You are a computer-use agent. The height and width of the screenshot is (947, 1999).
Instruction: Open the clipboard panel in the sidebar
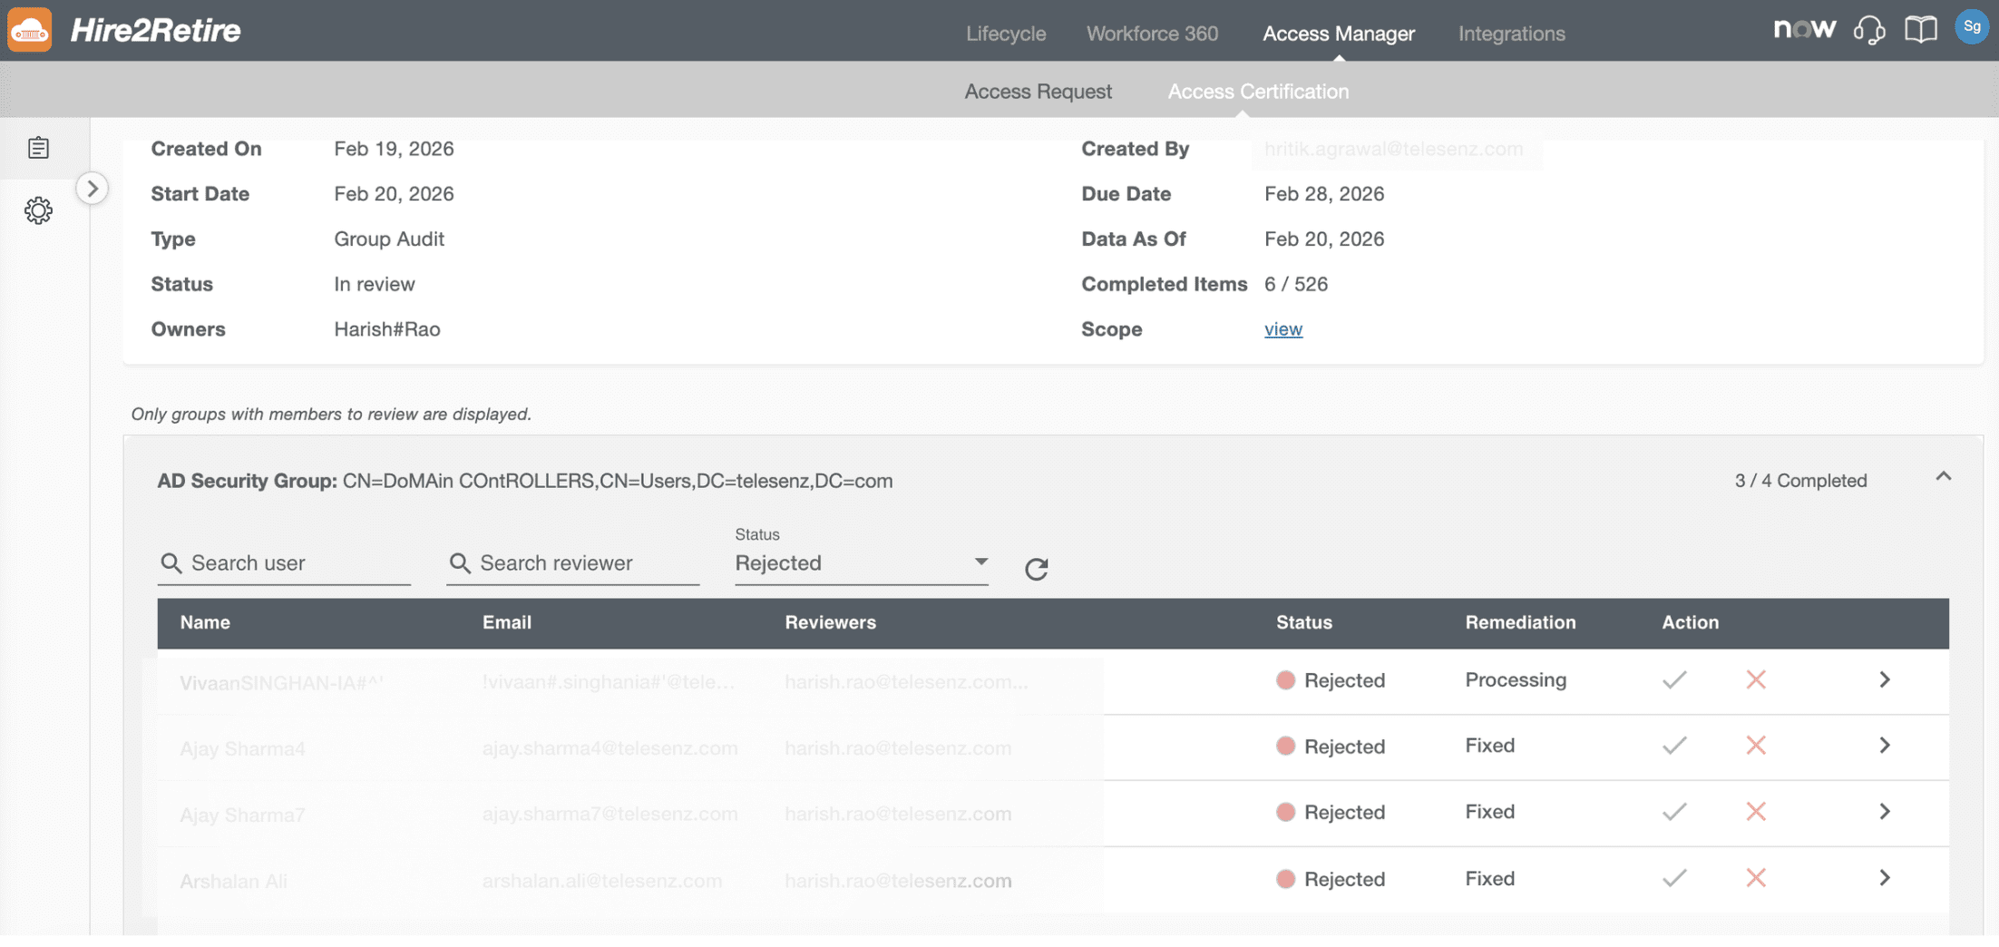click(x=38, y=147)
